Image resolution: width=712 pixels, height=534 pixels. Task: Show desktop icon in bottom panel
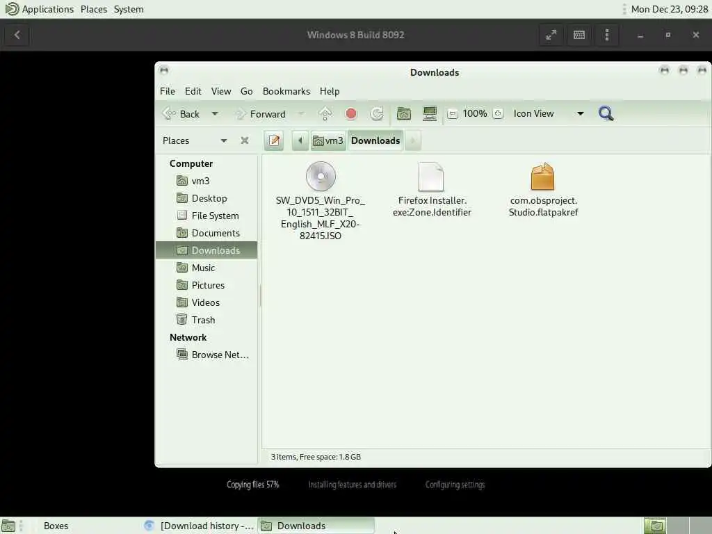point(8,526)
